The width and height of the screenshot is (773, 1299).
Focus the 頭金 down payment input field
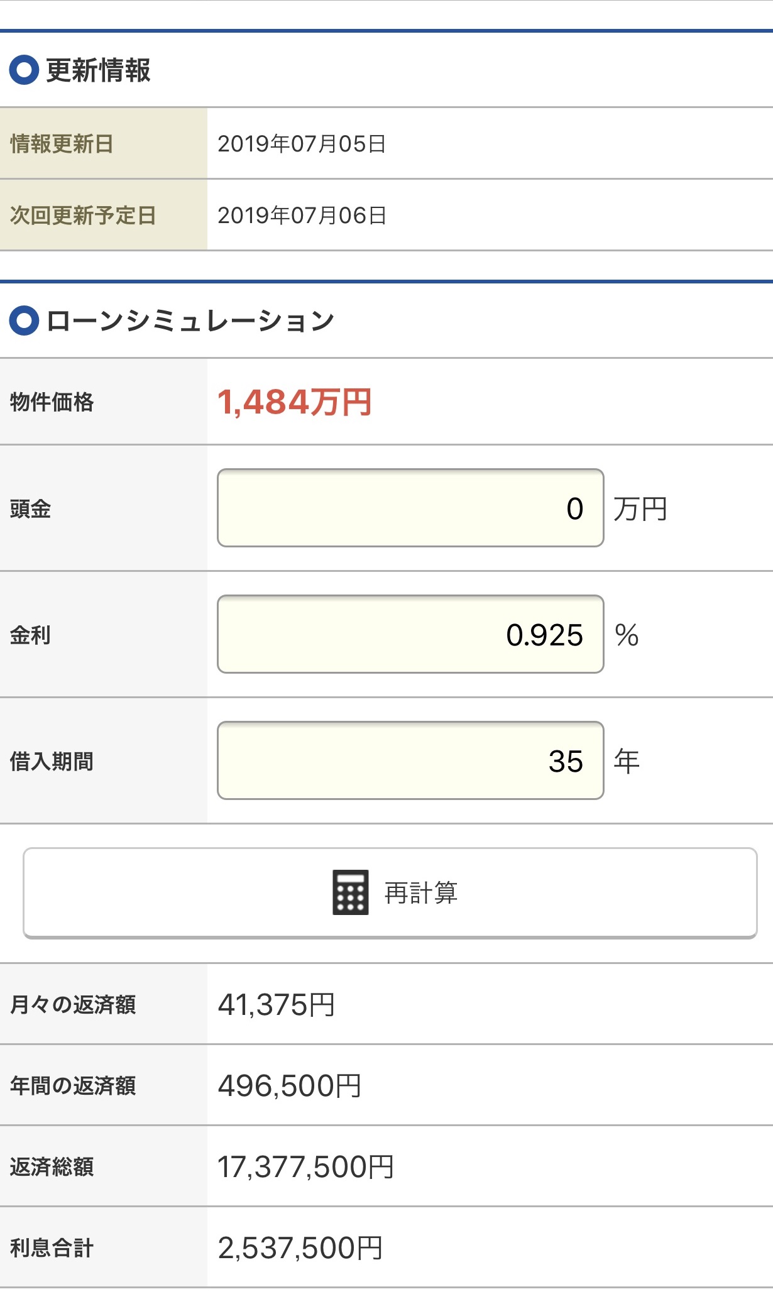(x=410, y=508)
